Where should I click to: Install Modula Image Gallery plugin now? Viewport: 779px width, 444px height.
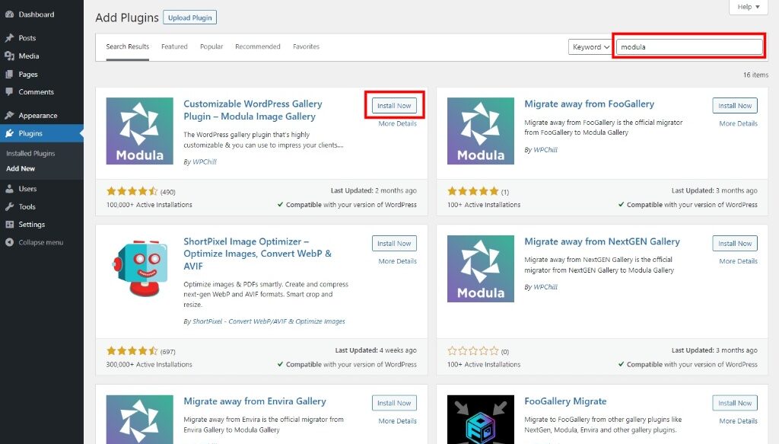coord(394,105)
